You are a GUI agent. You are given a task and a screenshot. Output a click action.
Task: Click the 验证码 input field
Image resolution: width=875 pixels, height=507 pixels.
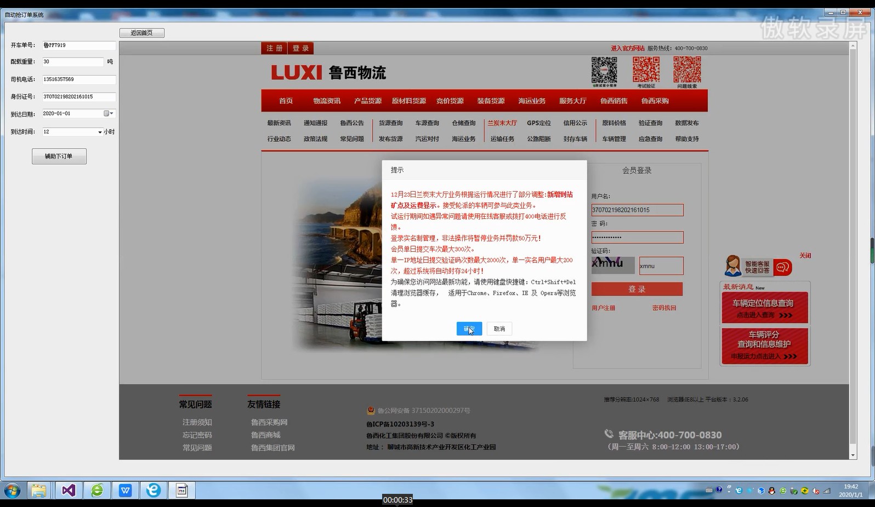click(661, 266)
